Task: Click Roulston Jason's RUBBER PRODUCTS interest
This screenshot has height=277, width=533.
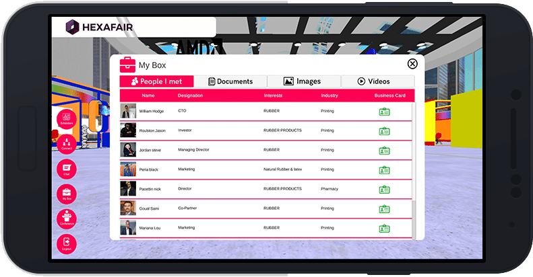Action: tap(282, 130)
